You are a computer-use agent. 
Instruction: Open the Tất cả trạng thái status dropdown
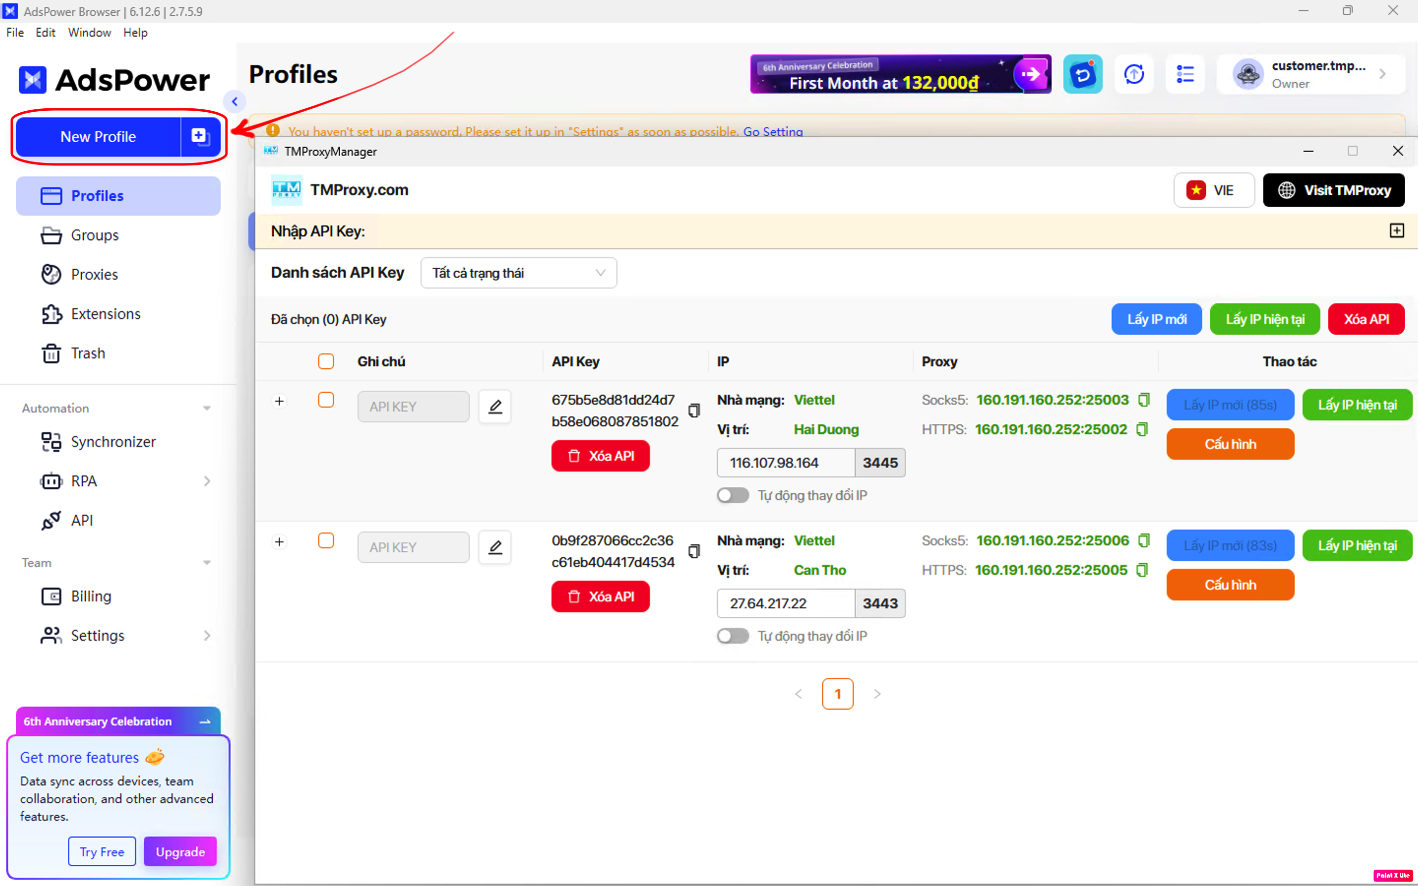(x=518, y=273)
